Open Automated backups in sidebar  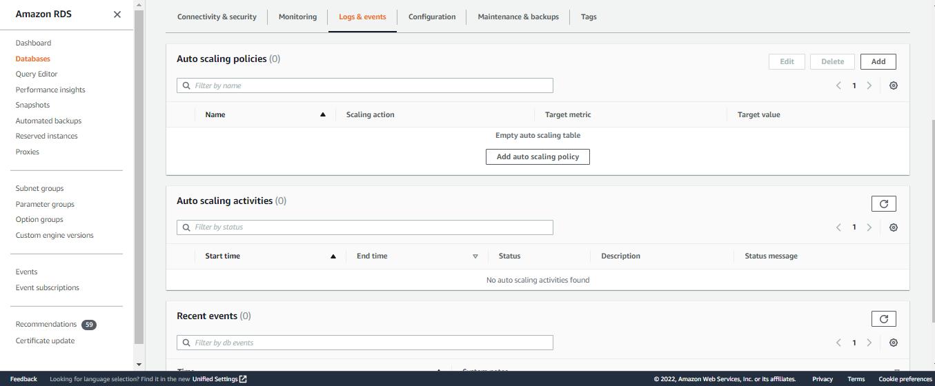[48, 121]
